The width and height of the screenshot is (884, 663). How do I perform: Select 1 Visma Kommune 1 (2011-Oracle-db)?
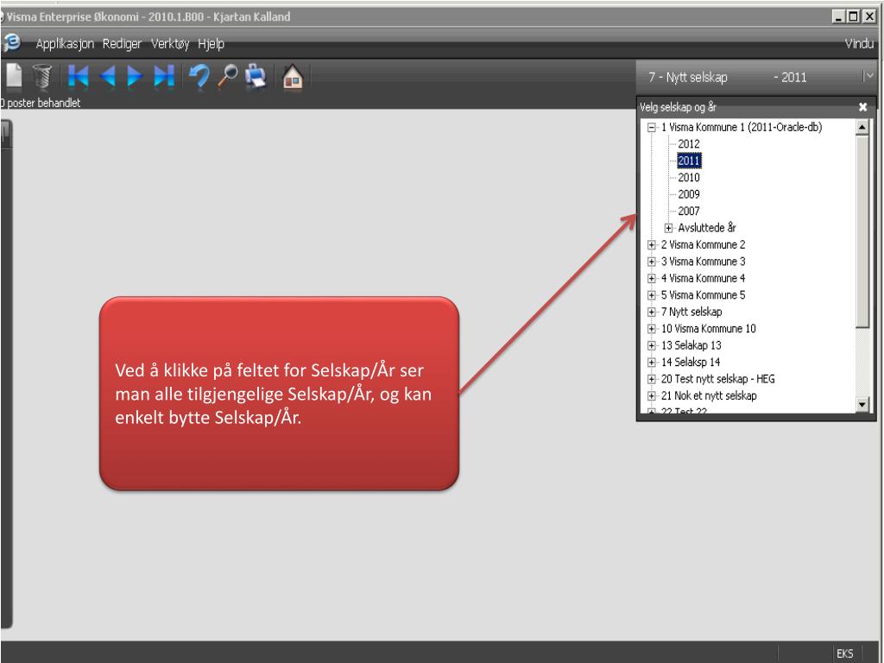point(742,128)
